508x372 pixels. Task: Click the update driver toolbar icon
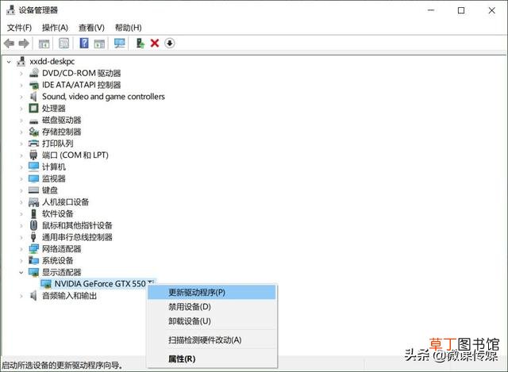[x=140, y=43]
